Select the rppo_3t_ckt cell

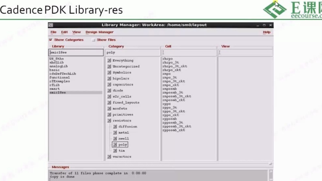(174, 111)
